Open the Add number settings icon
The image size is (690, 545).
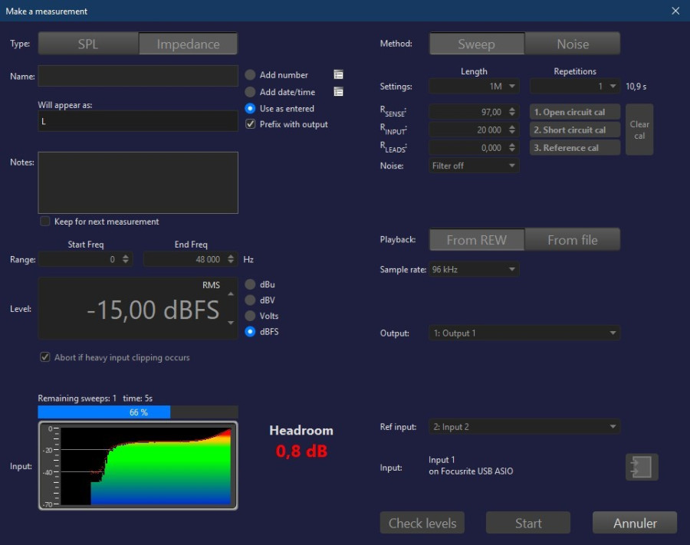[338, 75]
